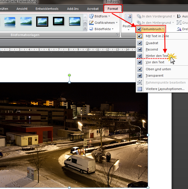Open the Textumbruch dropdown
188x189 pixels.
pyautogui.click(x=150, y=29)
